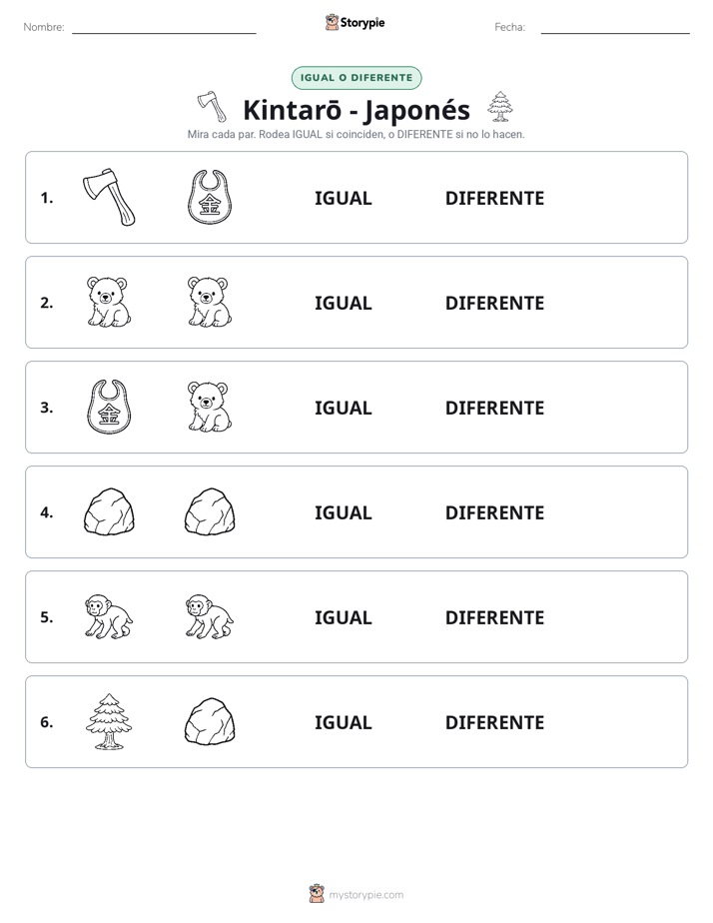Click the pine tree in row 6
The height and width of the screenshot is (923, 713).
coord(109,721)
